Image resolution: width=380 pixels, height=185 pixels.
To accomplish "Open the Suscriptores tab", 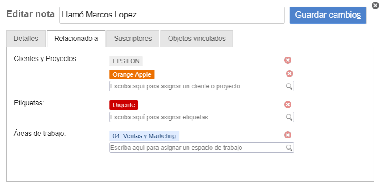I will [133, 39].
